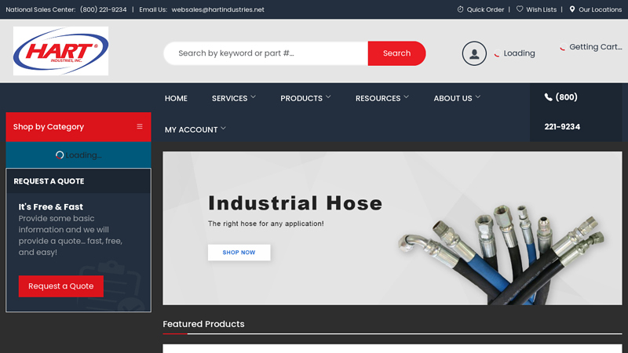Click the National Sales Center phone number

pyautogui.click(x=104, y=9)
